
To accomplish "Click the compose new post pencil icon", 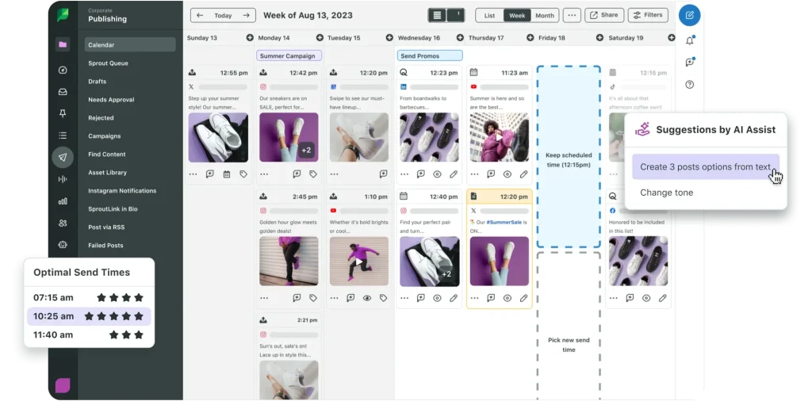I will click(689, 15).
